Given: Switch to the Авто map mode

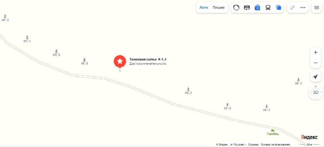Looking at the screenshot, I should click(203, 8).
